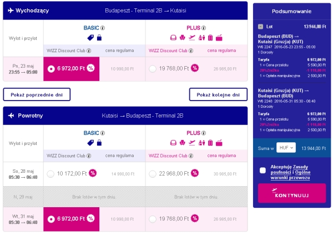Screen dimensions: 333x235
Task: Click the outbound BASIC price tag icon
Action: coord(90,38)
